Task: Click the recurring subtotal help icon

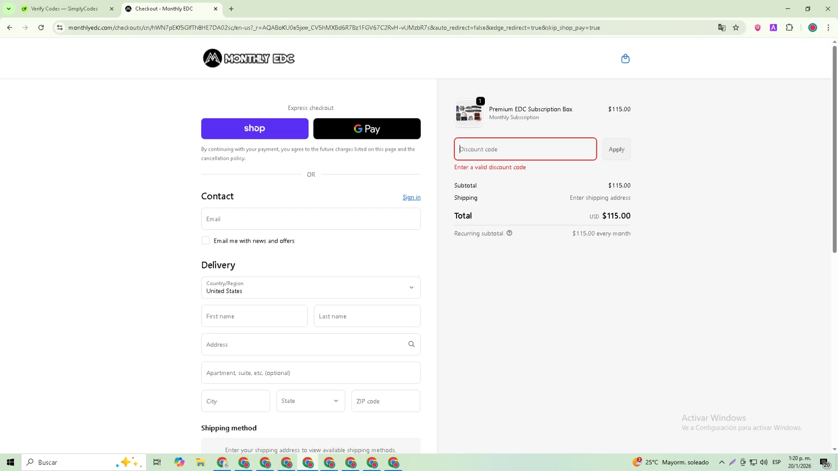Action: 510,233
